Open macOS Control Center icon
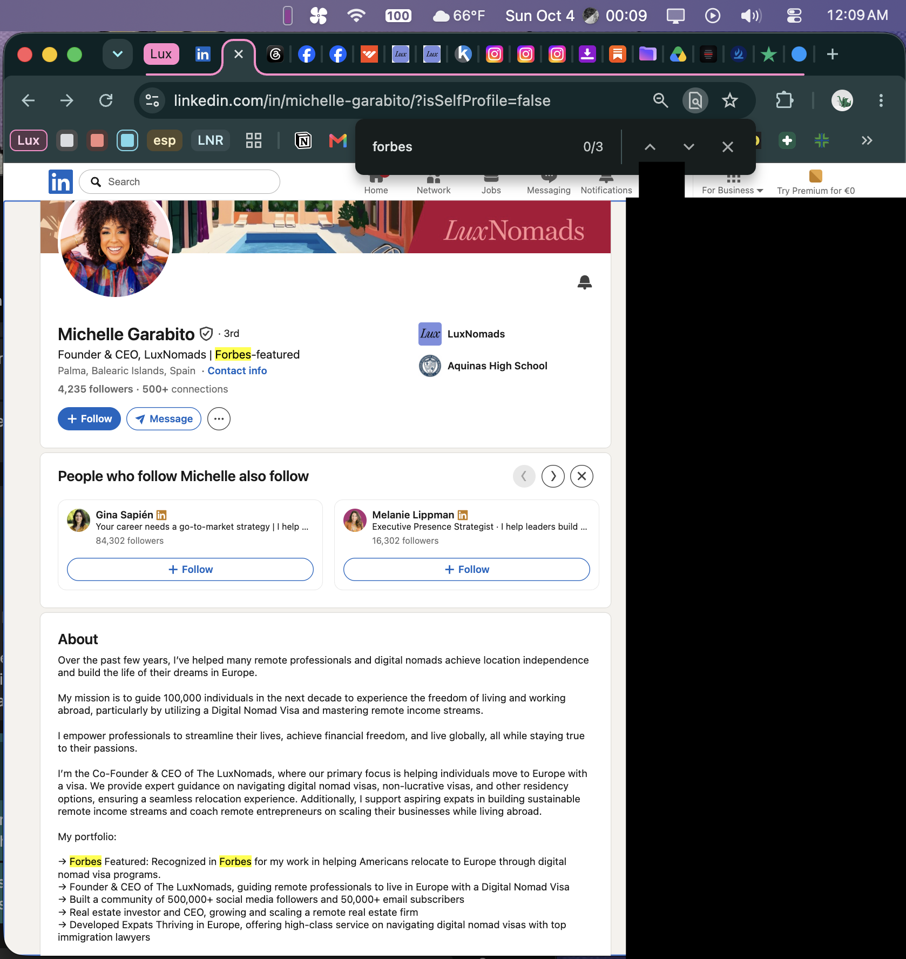The width and height of the screenshot is (906, 959). [x=794, y=16]
